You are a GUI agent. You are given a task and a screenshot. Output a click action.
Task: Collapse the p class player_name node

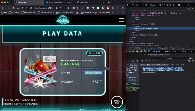131,15
